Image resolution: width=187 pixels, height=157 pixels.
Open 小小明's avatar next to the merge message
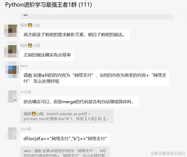point(12,96)
